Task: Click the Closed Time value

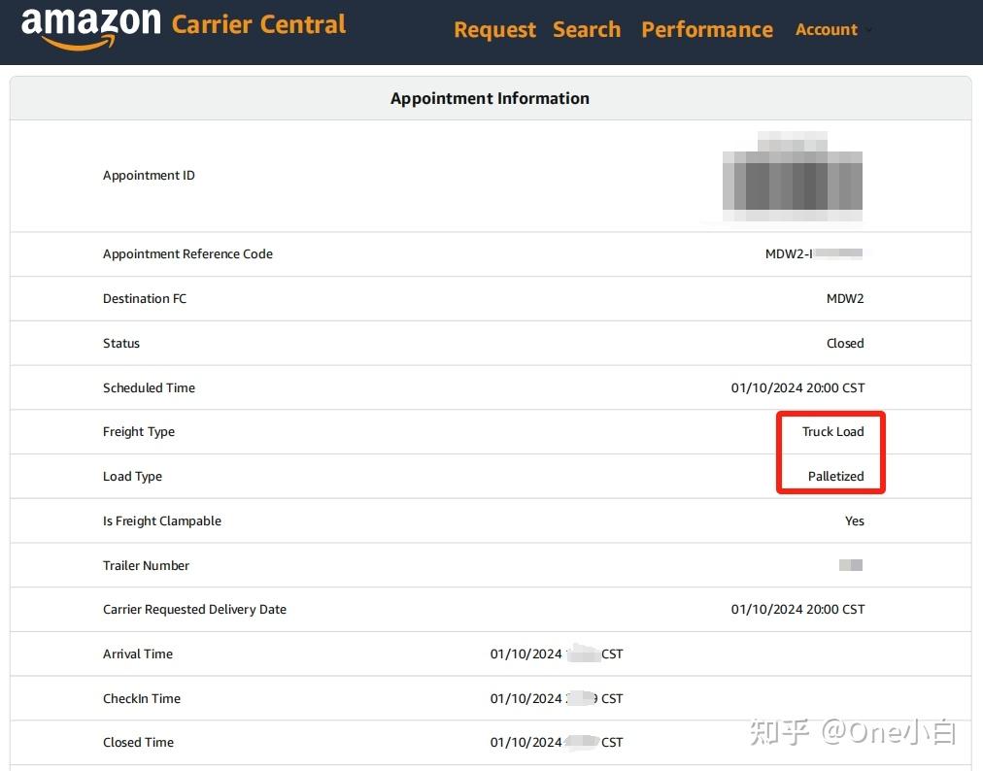Action: [557, 742]
